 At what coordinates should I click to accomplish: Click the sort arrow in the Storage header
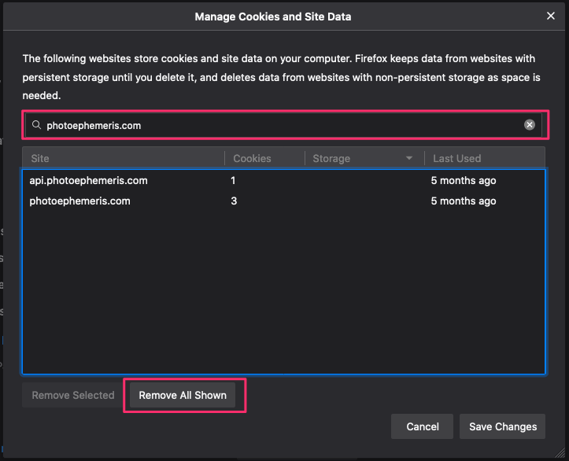click(409, 158)
